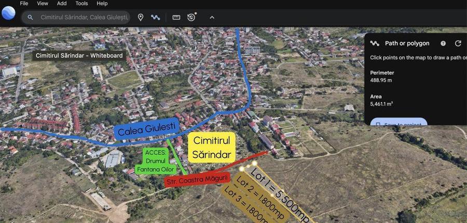Select the Measure ruler tool
Image resolution: width=467 pixels, height=223 pixels.
pyautogui.click(x=176, y=17)
